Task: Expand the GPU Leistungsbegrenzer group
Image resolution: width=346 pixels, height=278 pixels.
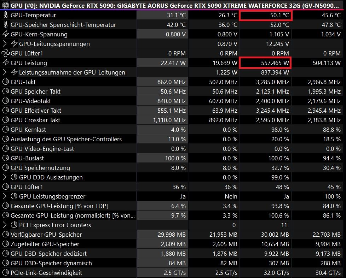Action: coord(5,196)
